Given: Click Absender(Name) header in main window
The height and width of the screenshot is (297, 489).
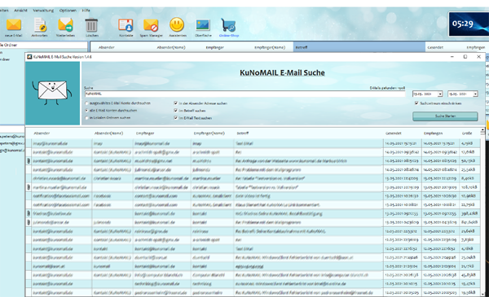Looking at the screenshot, I should tap(171, 47).
